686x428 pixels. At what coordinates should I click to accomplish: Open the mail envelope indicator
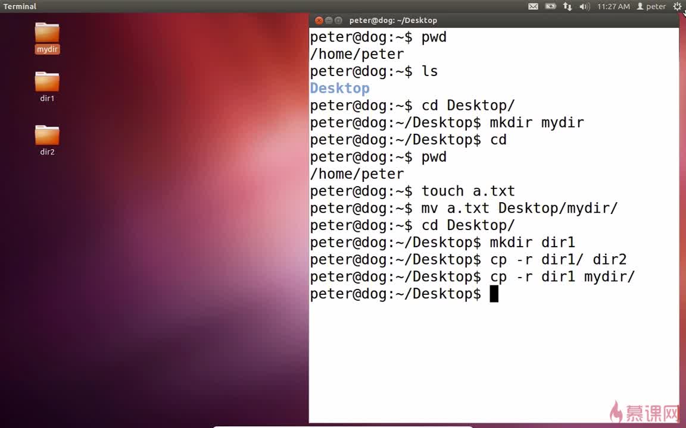pos(533,6)
